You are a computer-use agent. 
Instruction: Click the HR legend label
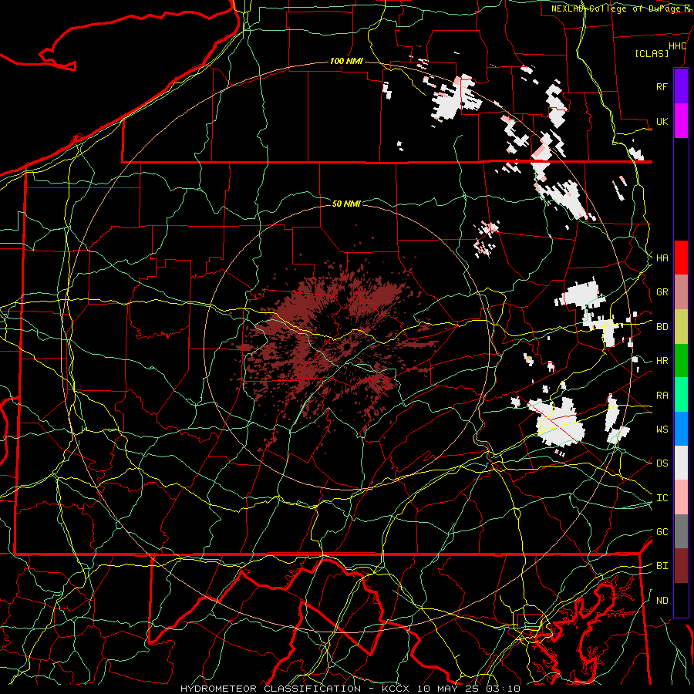(x=662, y=361)
